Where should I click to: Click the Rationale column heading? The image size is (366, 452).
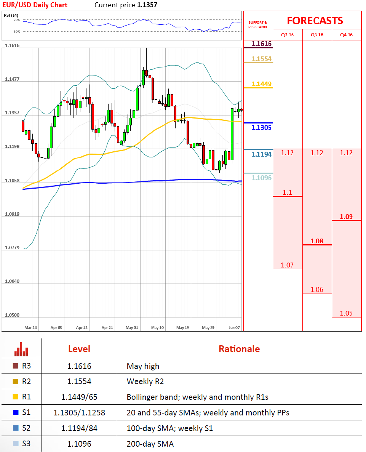click(239, 349)
